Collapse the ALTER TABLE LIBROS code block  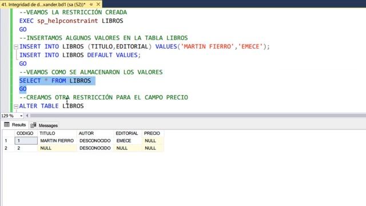point(16,106)
